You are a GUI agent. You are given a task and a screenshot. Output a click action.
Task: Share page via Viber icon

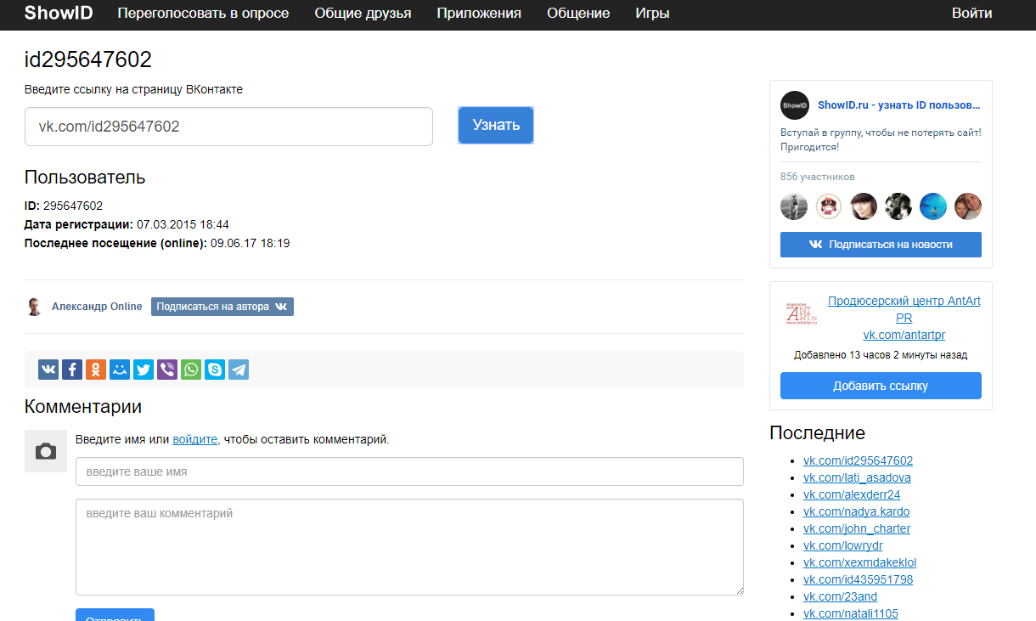pyautogui.click(x=167, y=370)
